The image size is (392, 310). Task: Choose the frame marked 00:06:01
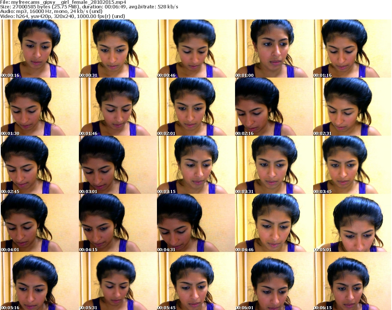coord(274,281)
